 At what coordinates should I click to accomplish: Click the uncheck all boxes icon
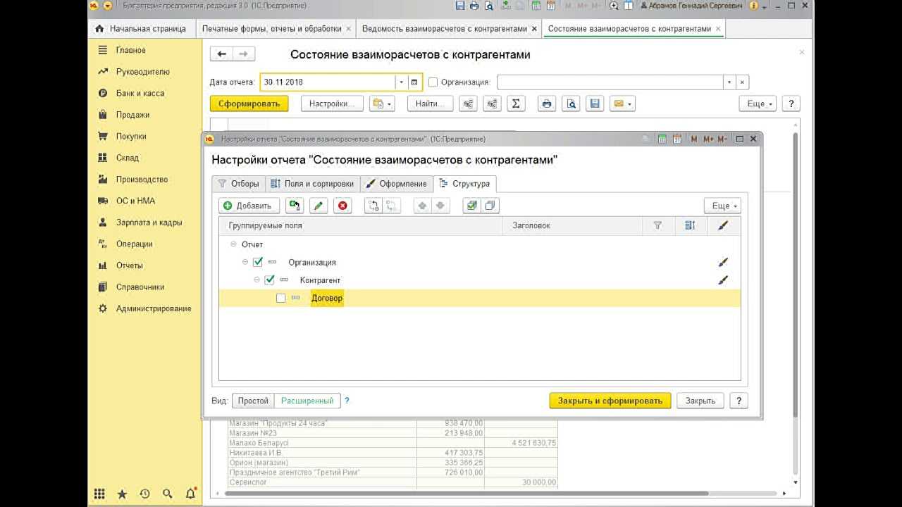coord(490,206)
